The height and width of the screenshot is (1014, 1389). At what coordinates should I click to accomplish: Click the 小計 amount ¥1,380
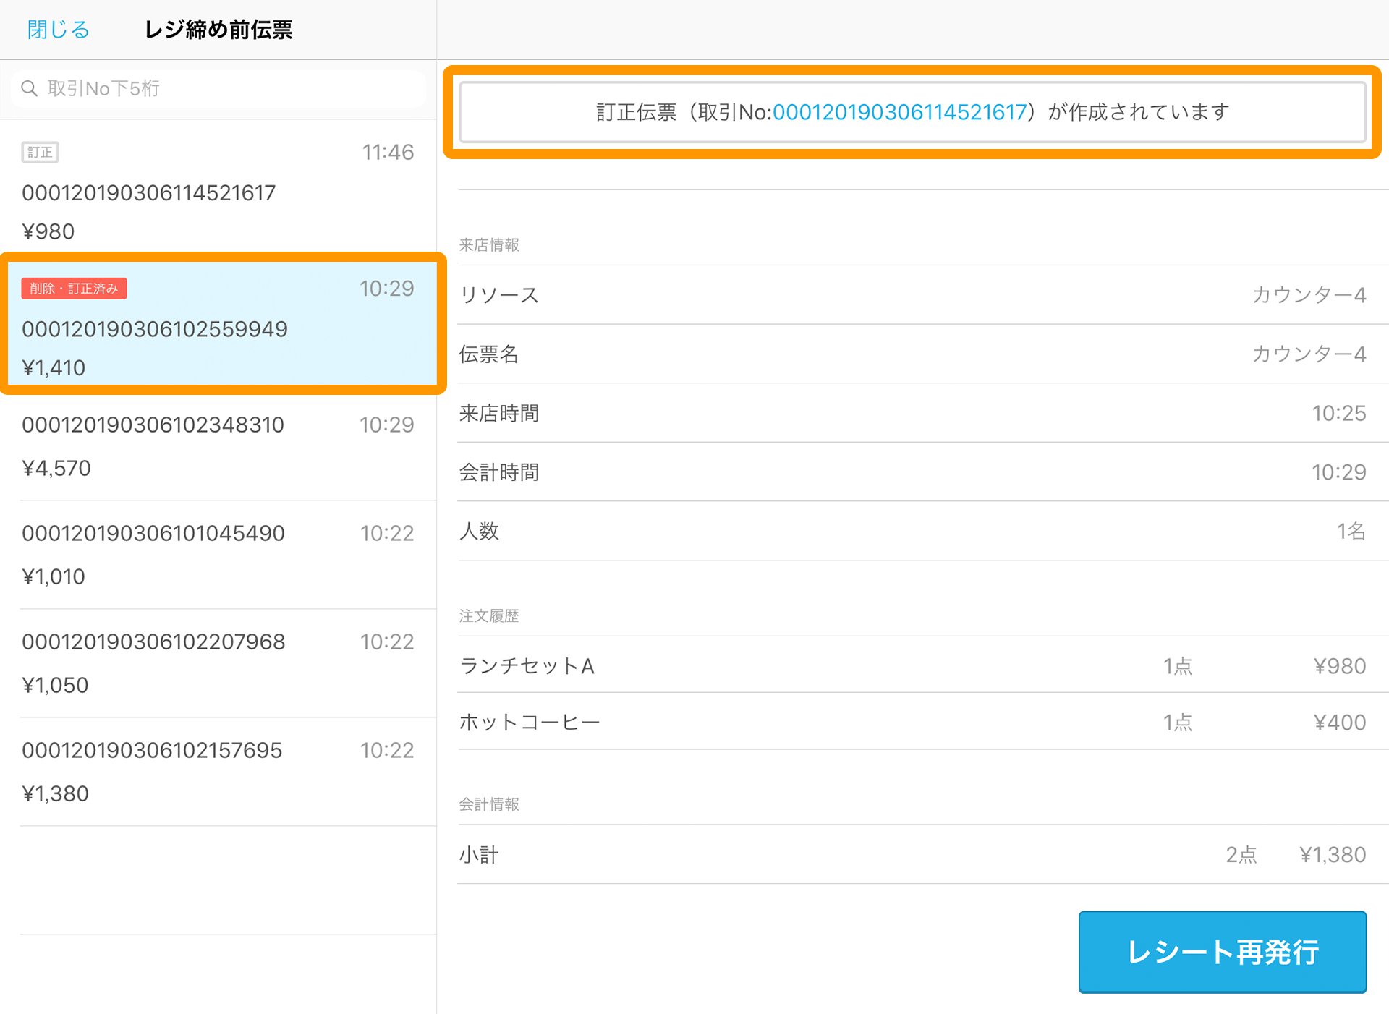coord(1333,855)
